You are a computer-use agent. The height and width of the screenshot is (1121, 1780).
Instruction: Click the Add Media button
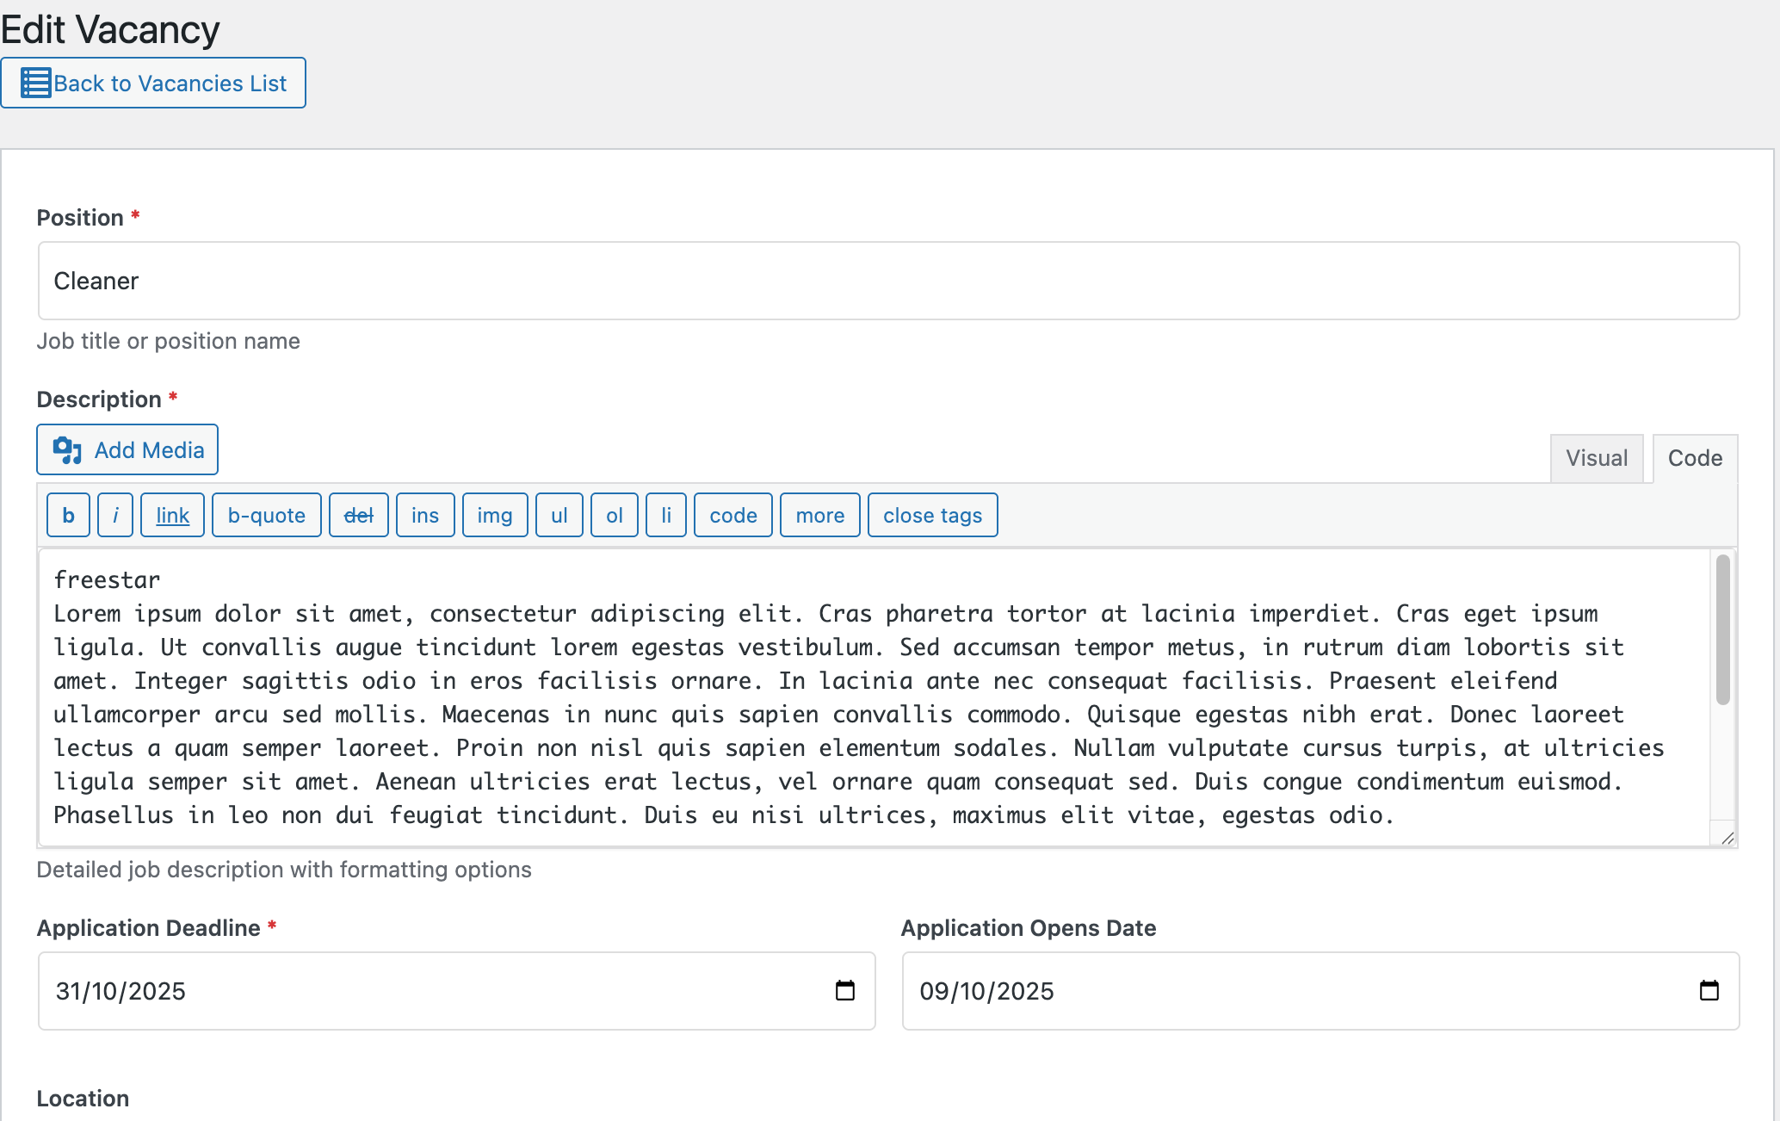127,449
